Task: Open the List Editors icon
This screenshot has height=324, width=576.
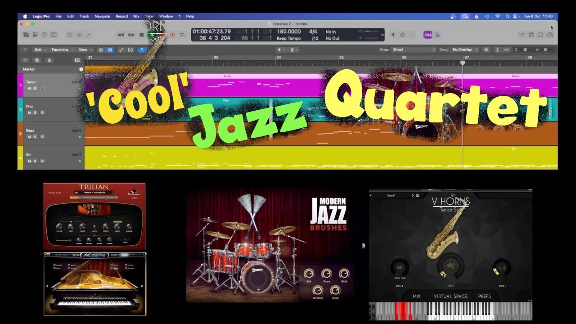Action: coord(522,35)
